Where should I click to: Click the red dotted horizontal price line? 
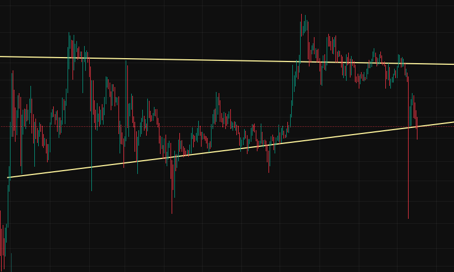[x=227, y=127]
